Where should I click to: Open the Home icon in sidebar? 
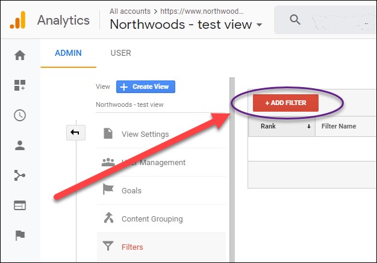pos(20,55)
